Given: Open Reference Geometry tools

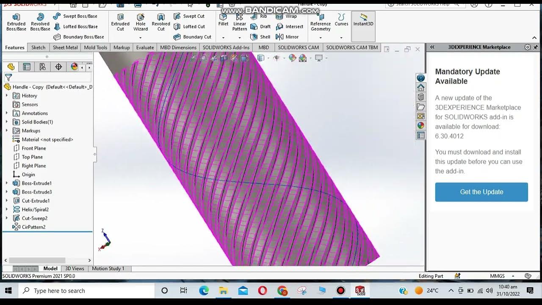Looking at the screenshot, I should point(321,22).
